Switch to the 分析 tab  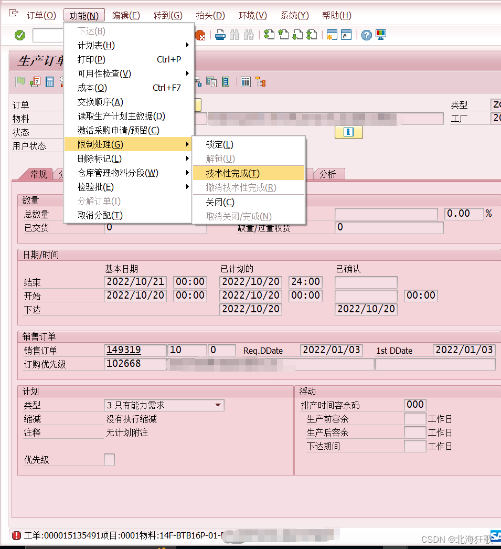[x=328, y=174]
